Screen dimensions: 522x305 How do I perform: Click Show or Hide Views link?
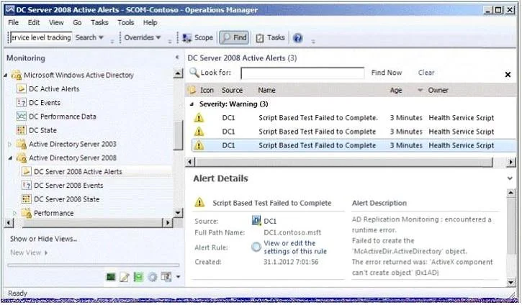point(43,239)
